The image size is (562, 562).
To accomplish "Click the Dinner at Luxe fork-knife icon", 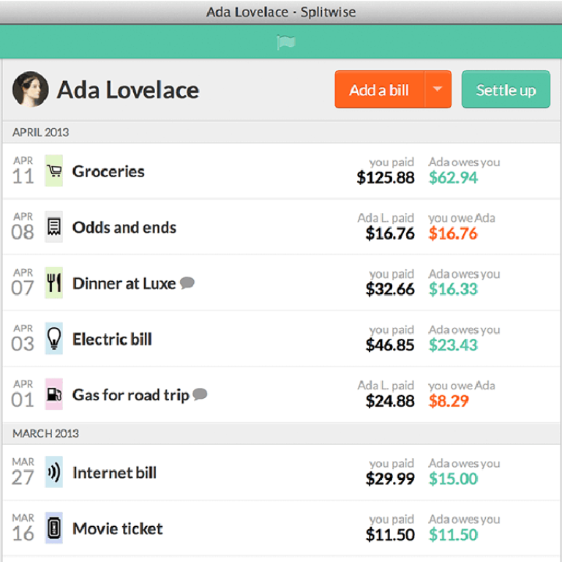I will [53, 282].
